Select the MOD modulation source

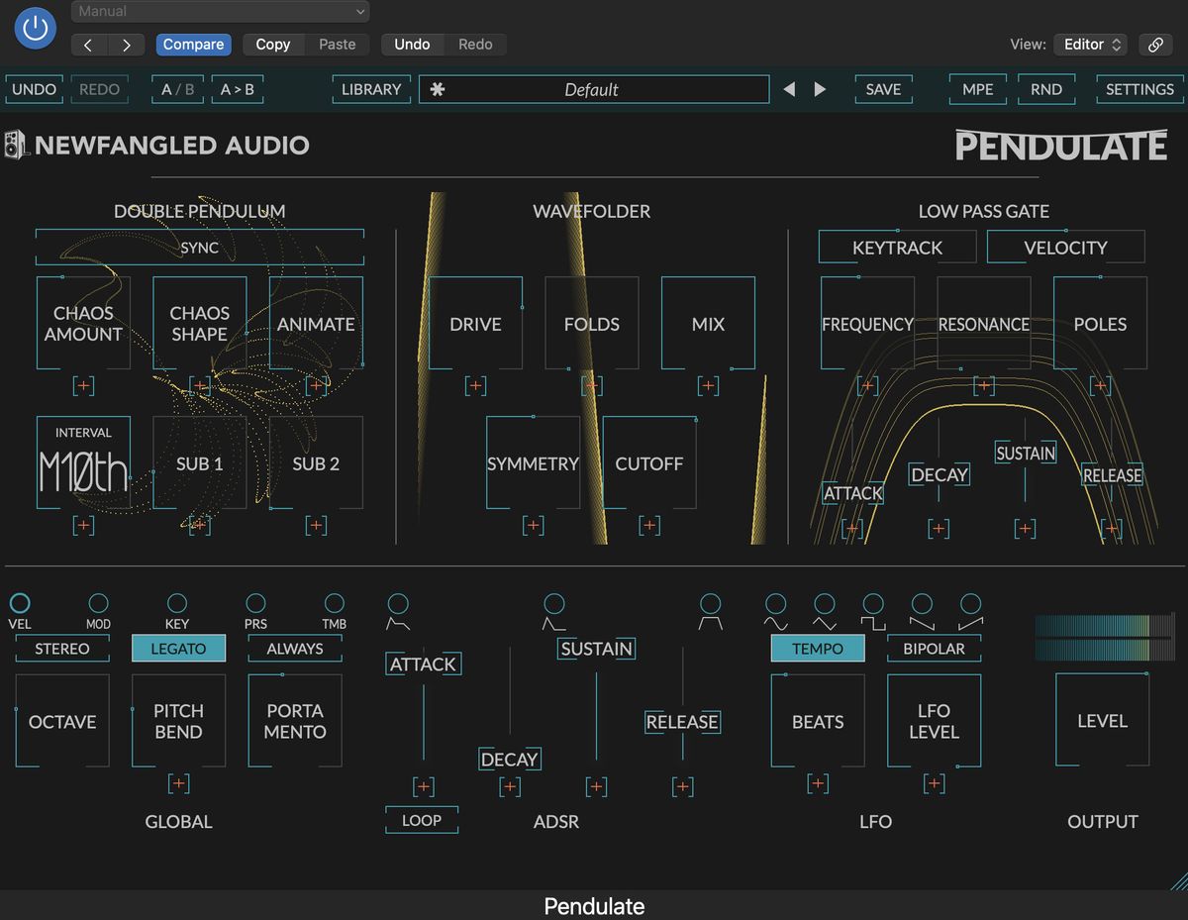pos(98,603)
